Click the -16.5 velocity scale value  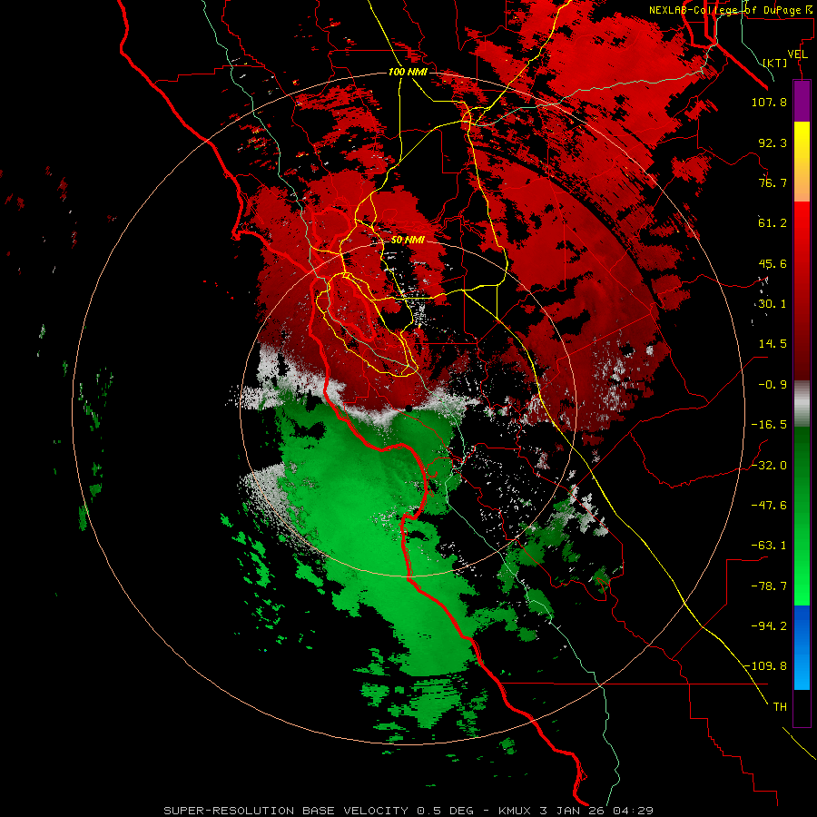pyautogui.click(x=769, y=425)
